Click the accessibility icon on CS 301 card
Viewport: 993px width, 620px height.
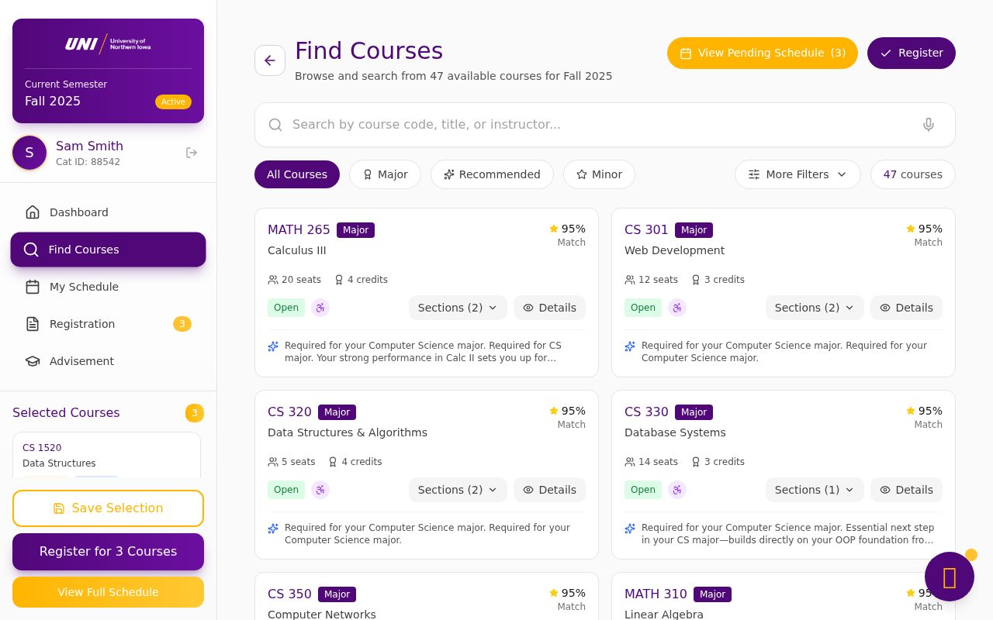(x=677, y=308)
